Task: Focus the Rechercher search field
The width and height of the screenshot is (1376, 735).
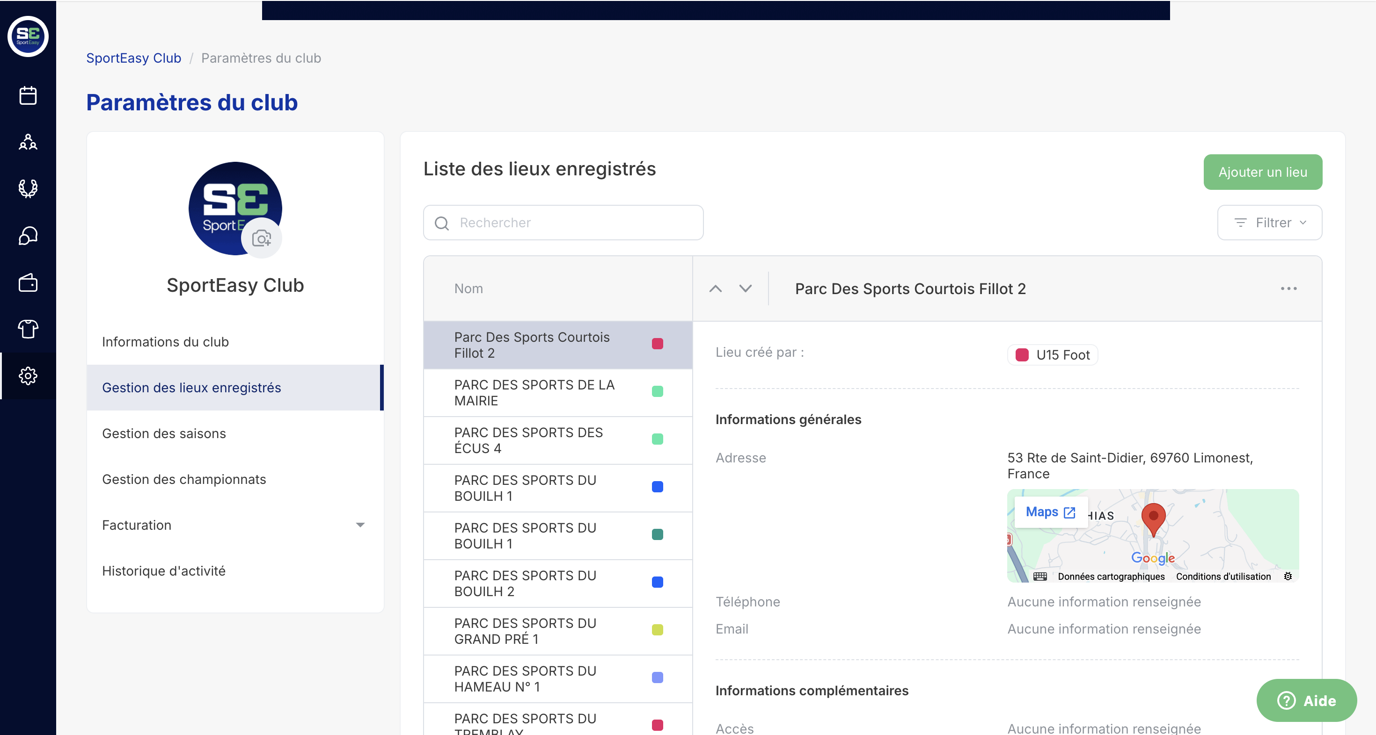Action: pyautogui.click(x=564, y=223)
